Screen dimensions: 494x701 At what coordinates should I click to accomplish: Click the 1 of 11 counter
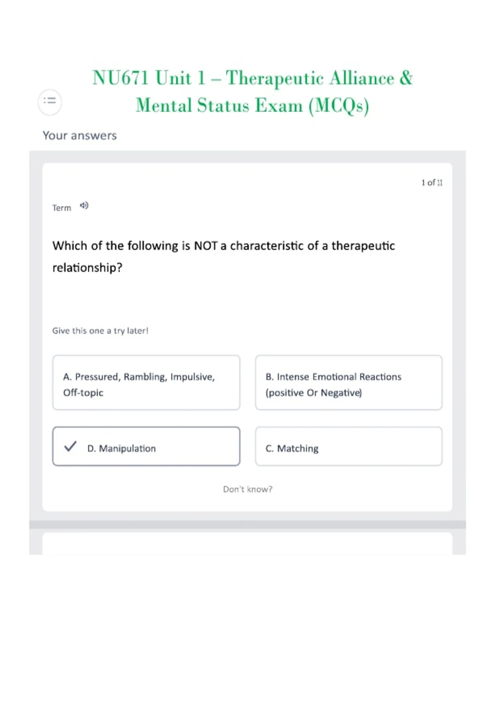coord(432,183)
